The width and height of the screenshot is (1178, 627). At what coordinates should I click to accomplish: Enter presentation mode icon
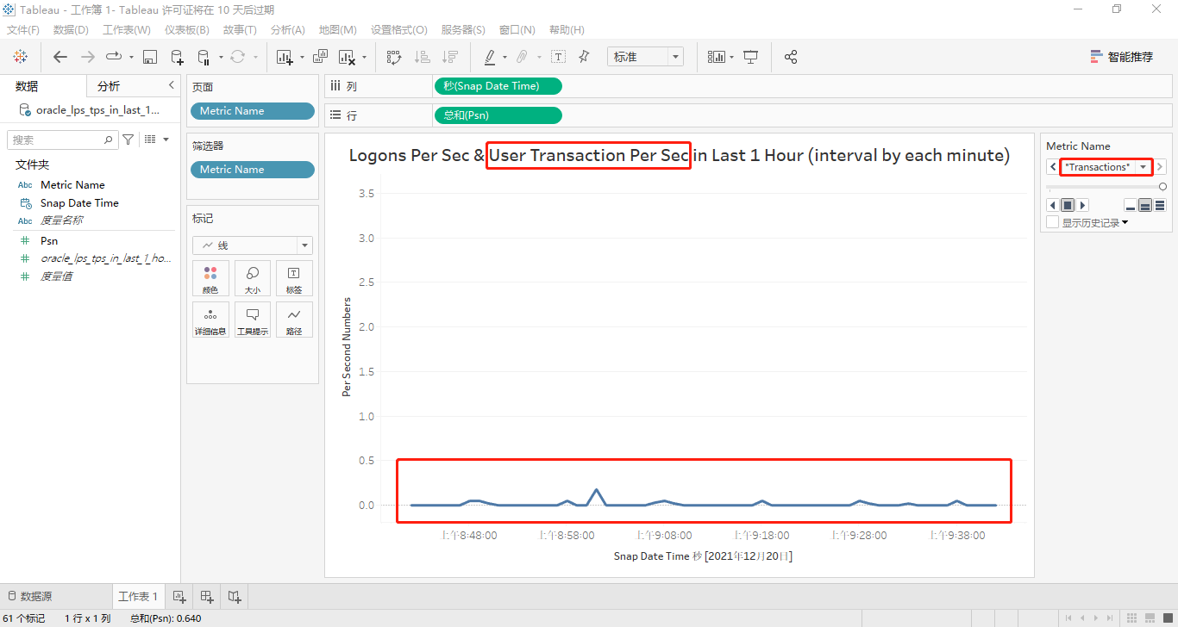[751, 57]
